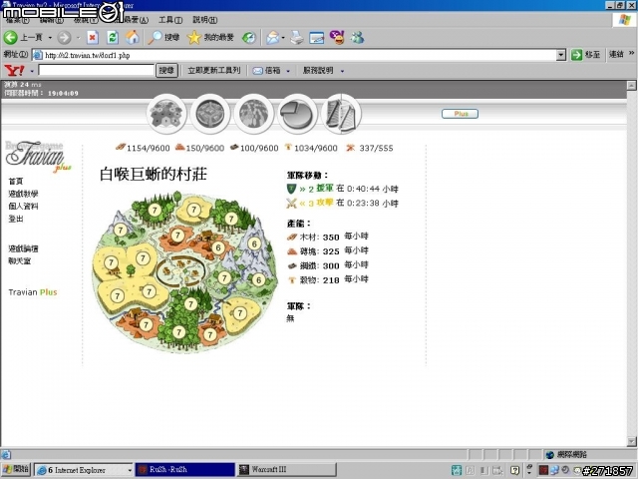638x479 pixels.
Task: Open the personal profile sidebar link
Action: [x=23, y=207]
